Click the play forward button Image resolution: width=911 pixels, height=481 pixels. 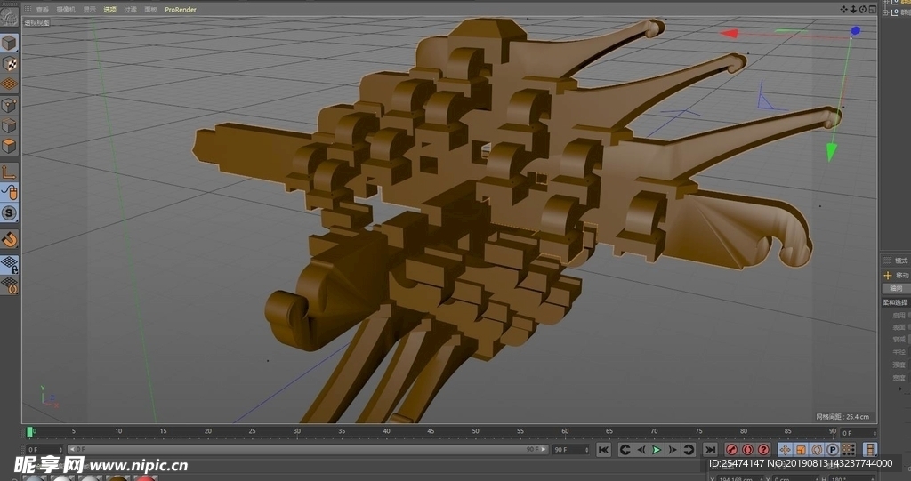657,450
